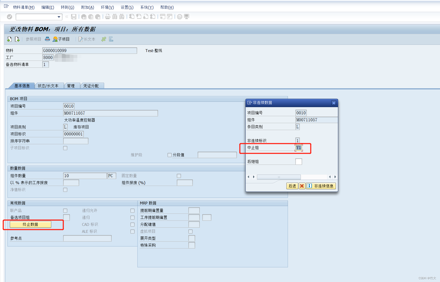Click the Customize Local Layout monitor icon

(x=187, y=17)
